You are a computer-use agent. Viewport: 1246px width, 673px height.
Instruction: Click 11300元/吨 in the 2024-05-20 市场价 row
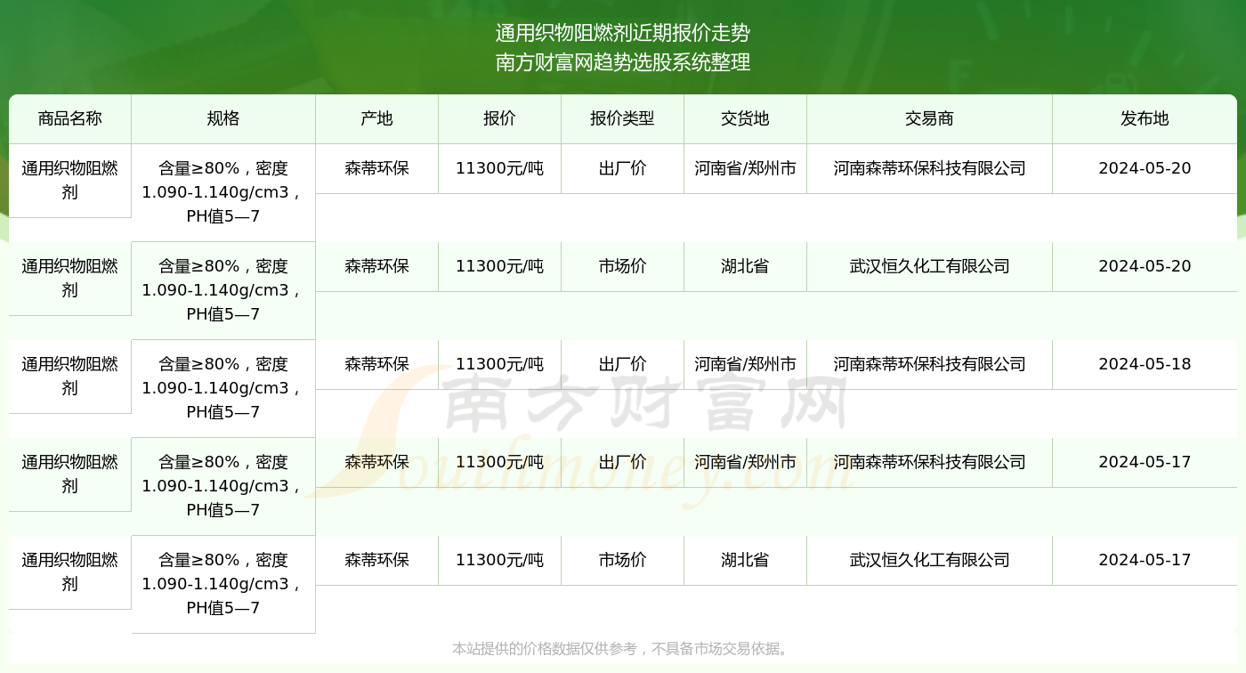(500, 266)
